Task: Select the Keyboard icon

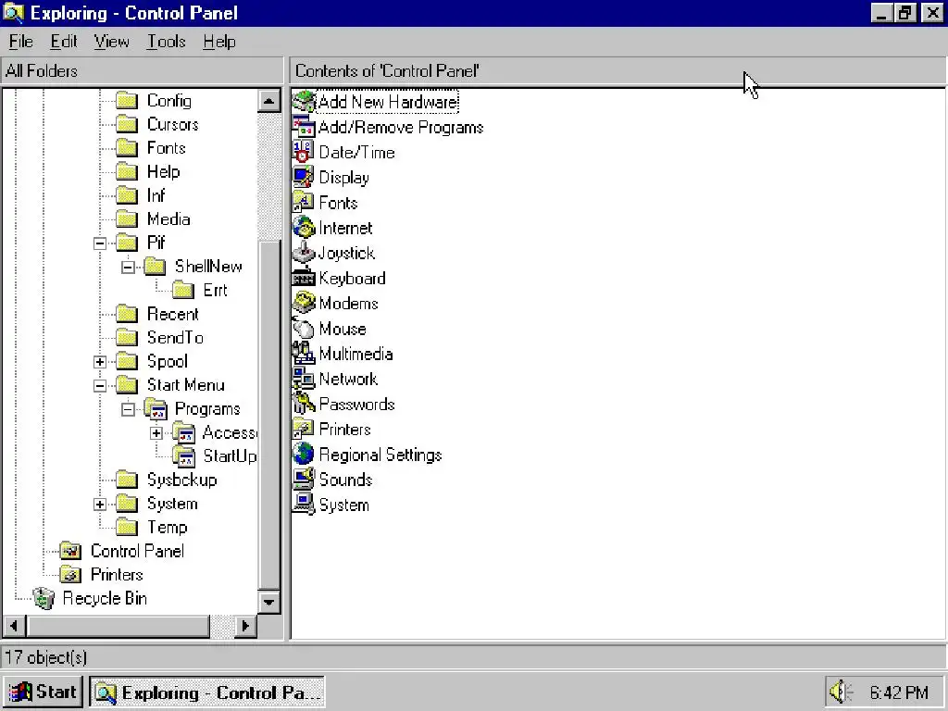Action: [x=304, y=278]
